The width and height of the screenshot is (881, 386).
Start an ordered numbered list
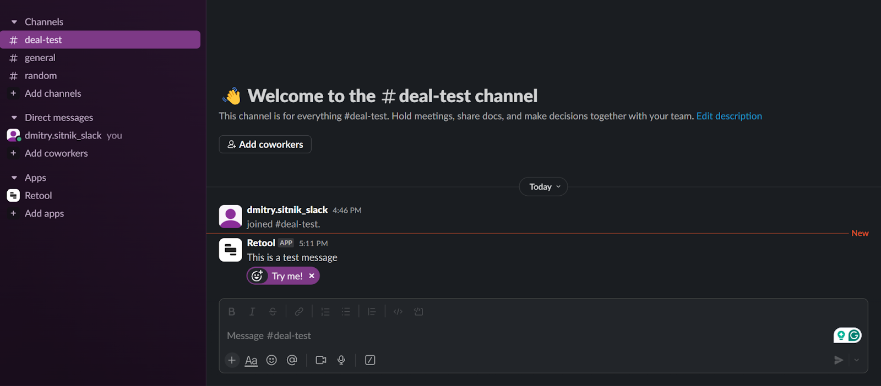pos(325,312)
